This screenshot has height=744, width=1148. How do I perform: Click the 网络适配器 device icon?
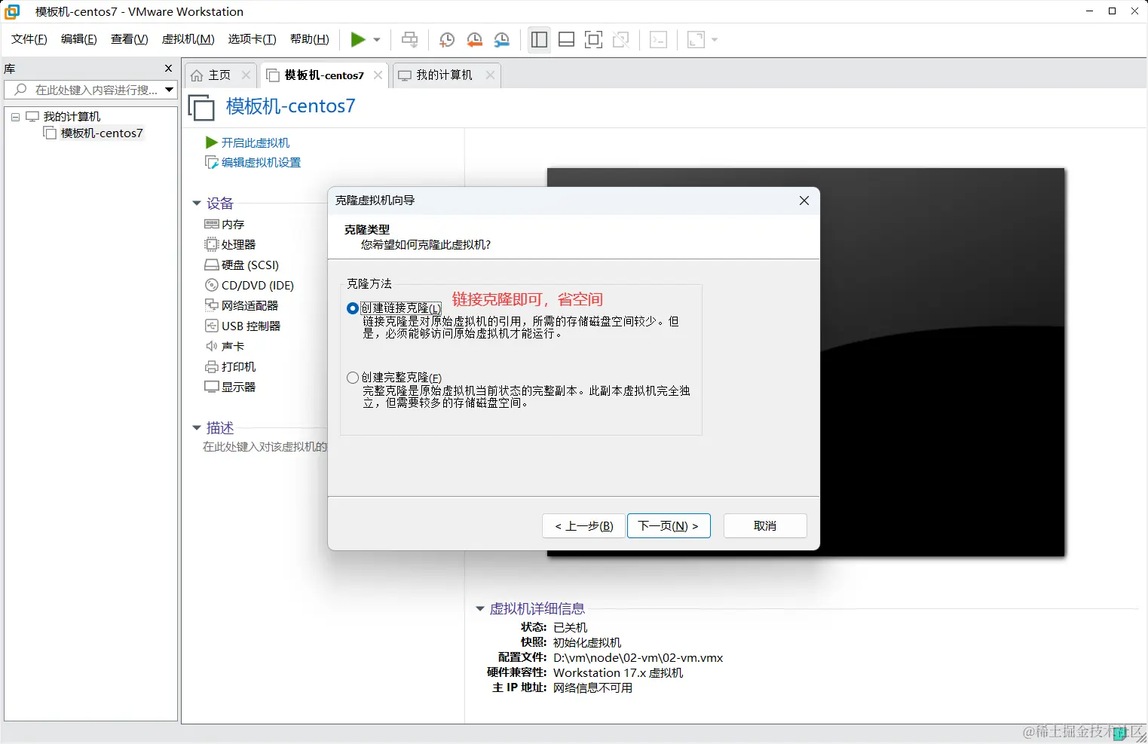[x=212, y=305]
